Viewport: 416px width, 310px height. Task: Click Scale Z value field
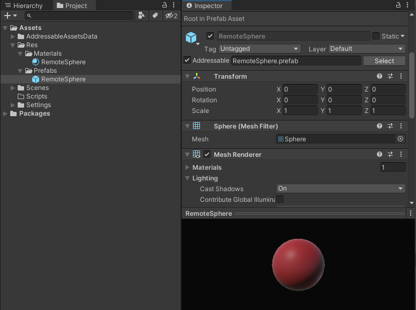[388, 111]
